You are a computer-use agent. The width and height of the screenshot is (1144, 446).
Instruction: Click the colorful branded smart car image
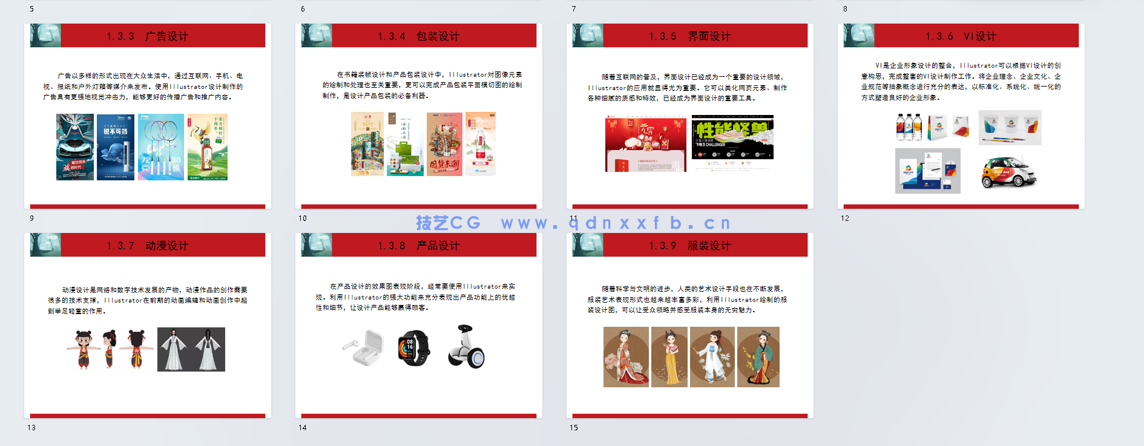1009,172
